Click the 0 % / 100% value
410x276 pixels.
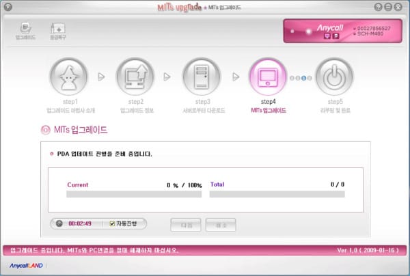184,185
